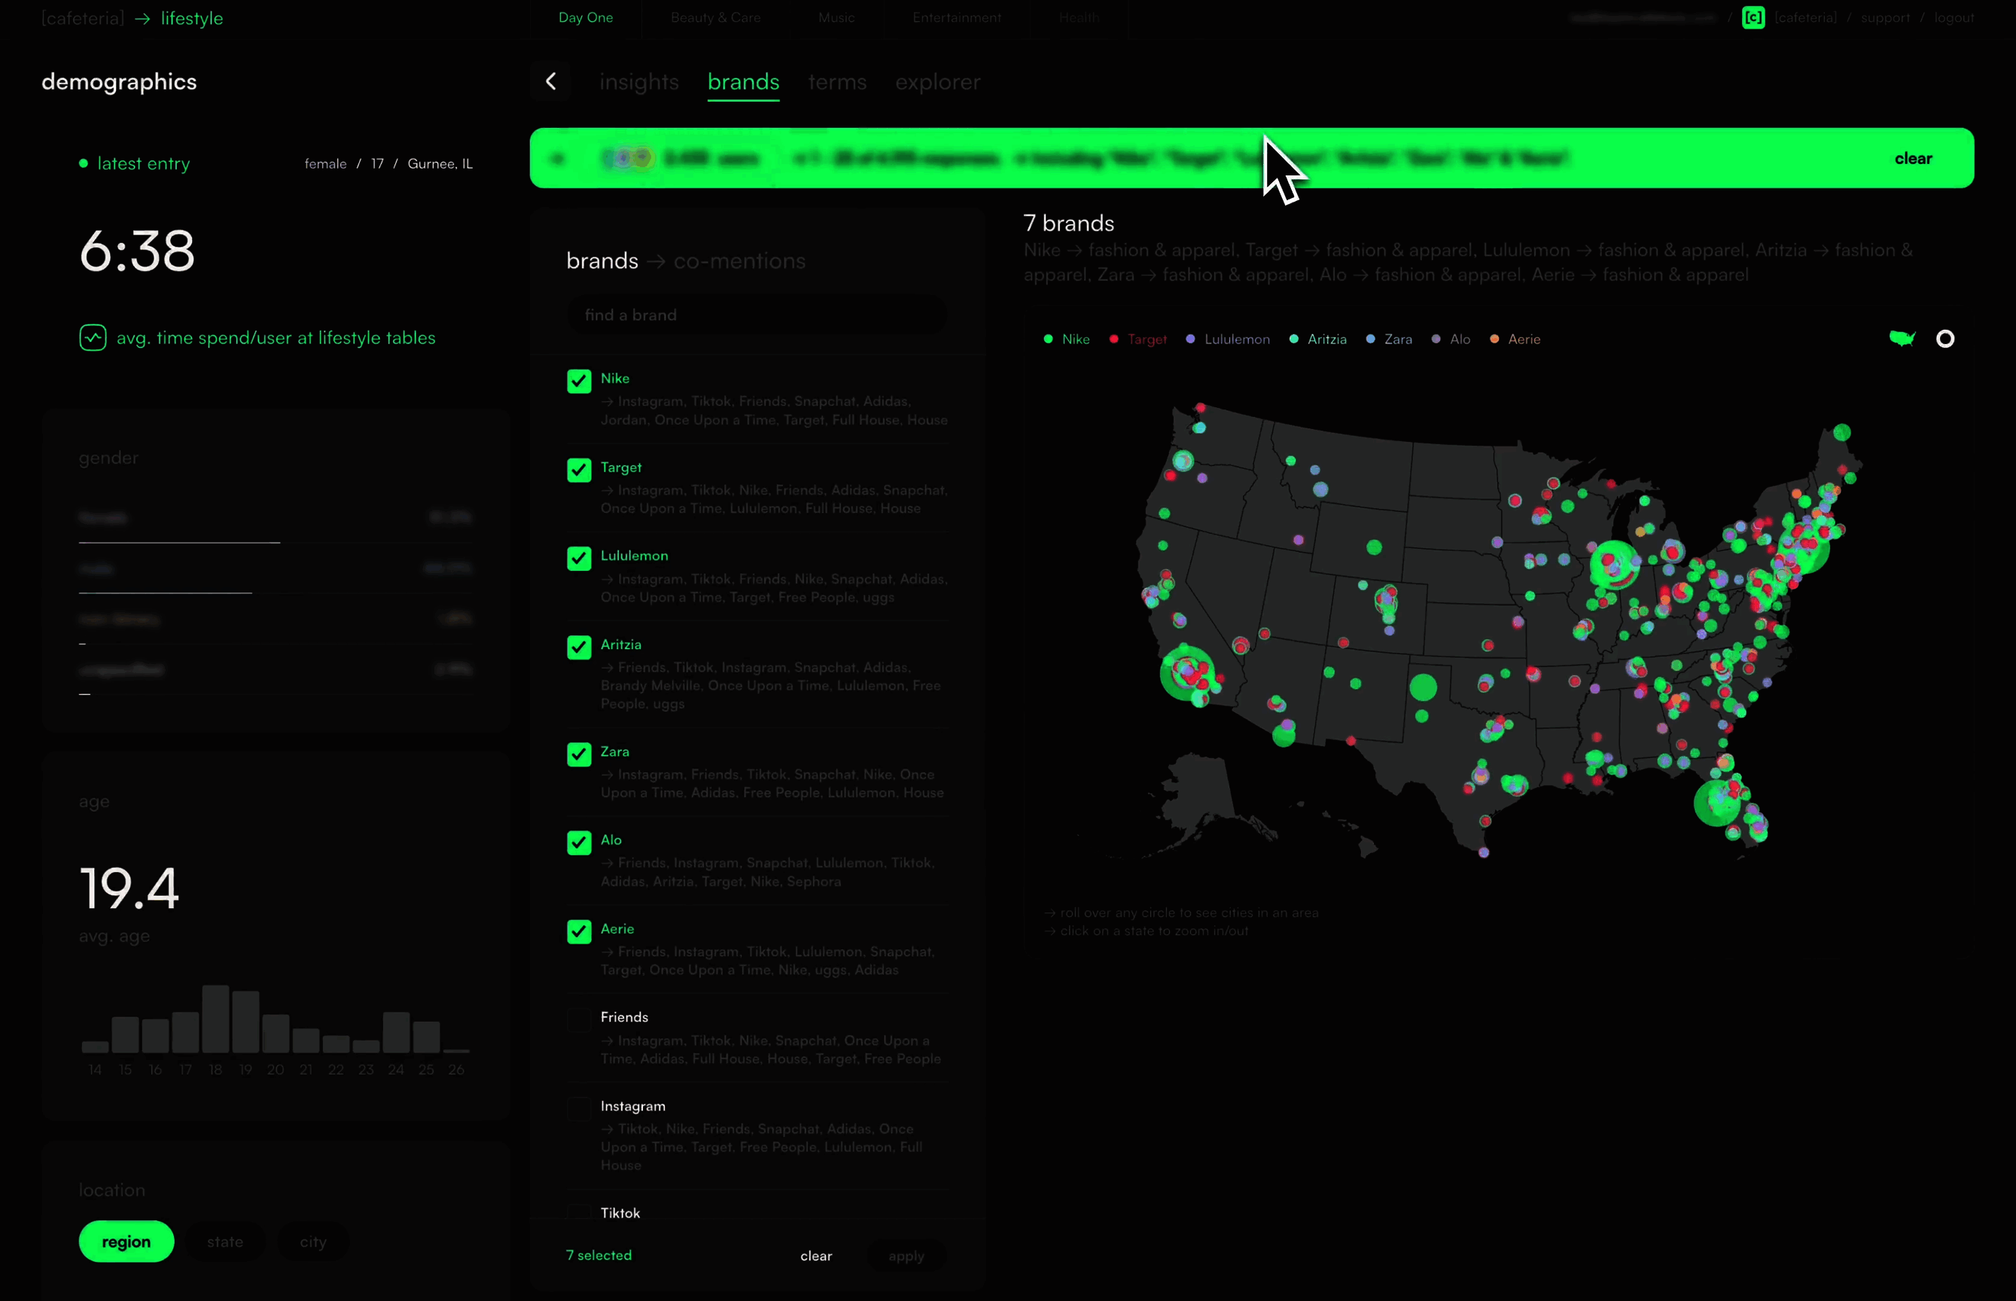Screen dimensions: 2016x1301
Task: Clear the green filter banner
Action: pos(1912,159)
